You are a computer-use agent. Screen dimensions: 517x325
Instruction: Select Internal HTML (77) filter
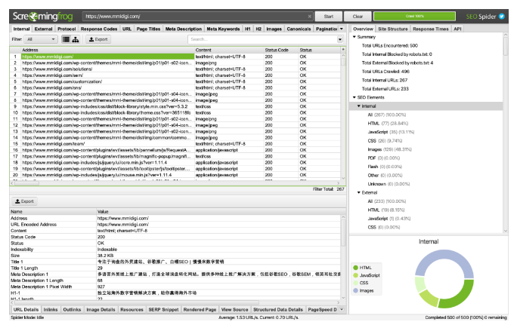click(388, 124)
